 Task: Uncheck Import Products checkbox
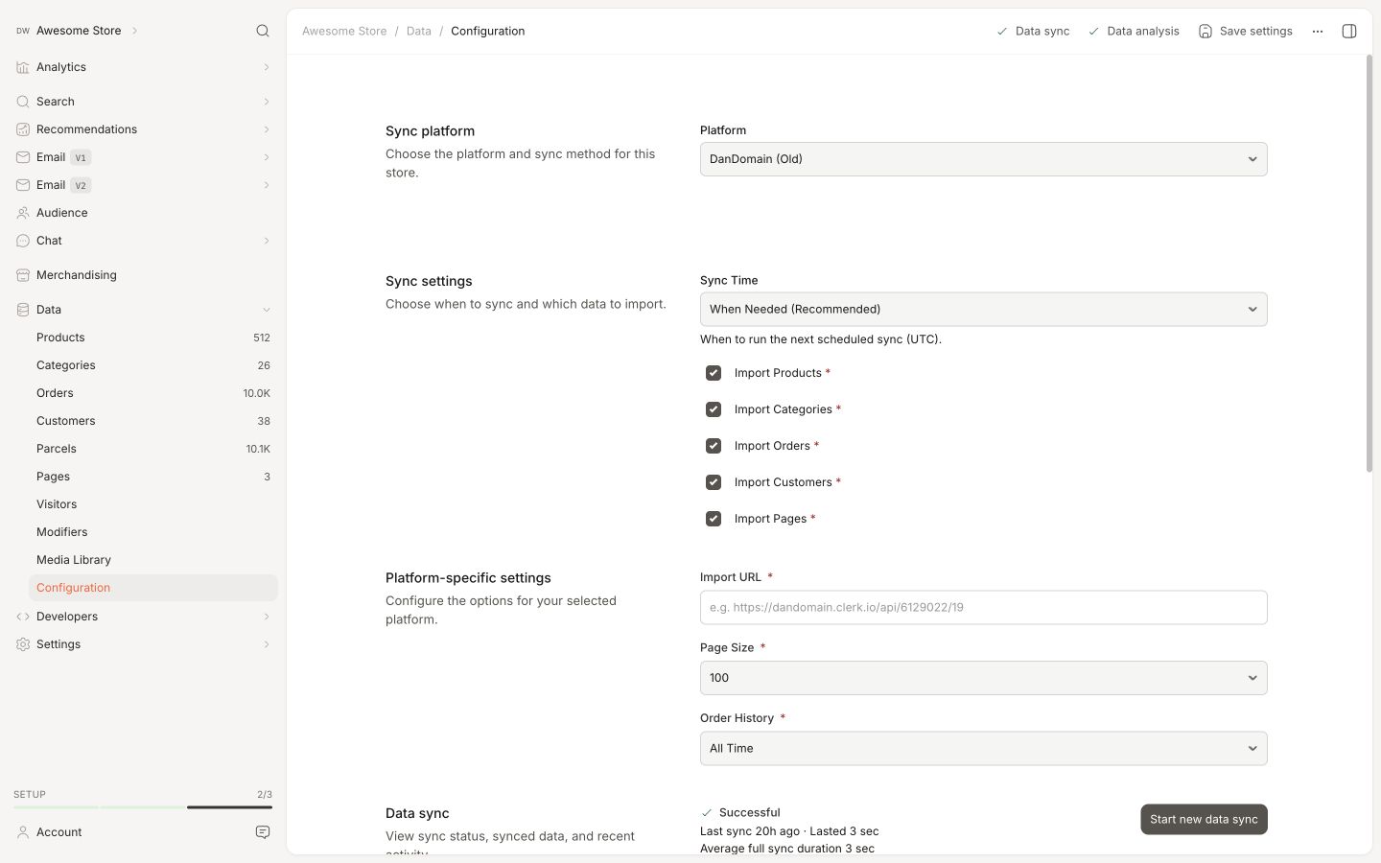[x=714, y=373]
